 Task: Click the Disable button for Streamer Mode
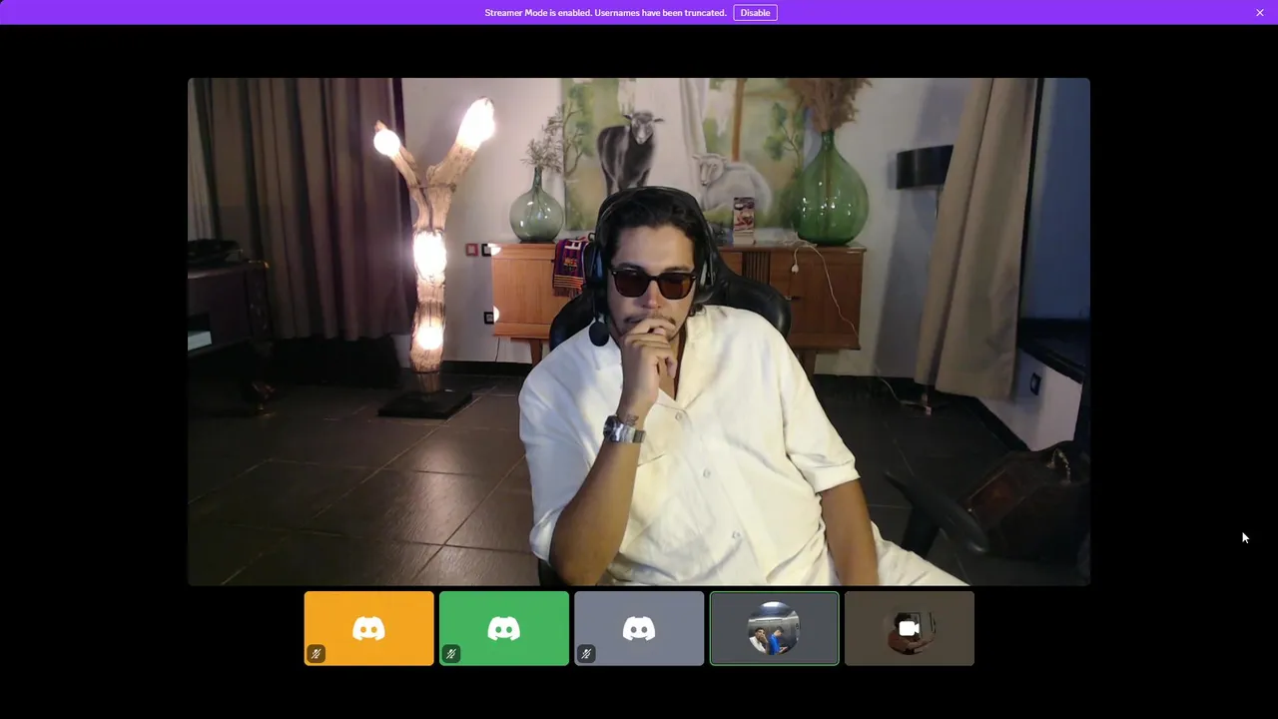click(x=755, y=13)
